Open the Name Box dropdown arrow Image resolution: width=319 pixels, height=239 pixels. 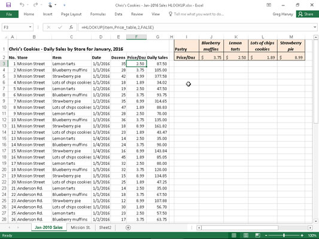point(30,27)
